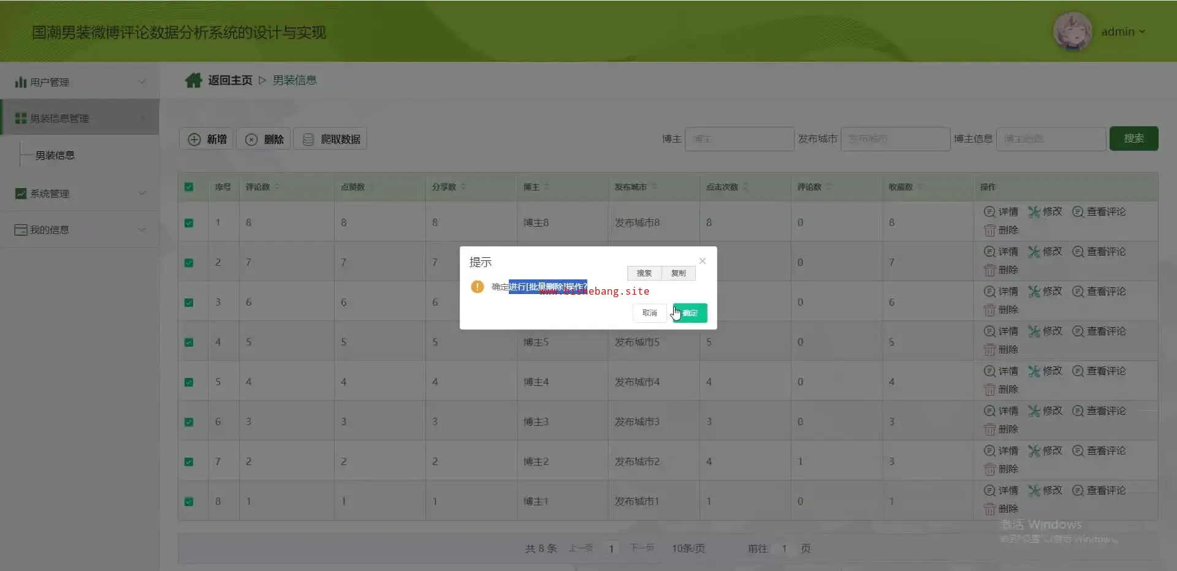Click the orange warning icon in dialog
The height and width of the screenshot is (571, 1177).
click(477, 287)
